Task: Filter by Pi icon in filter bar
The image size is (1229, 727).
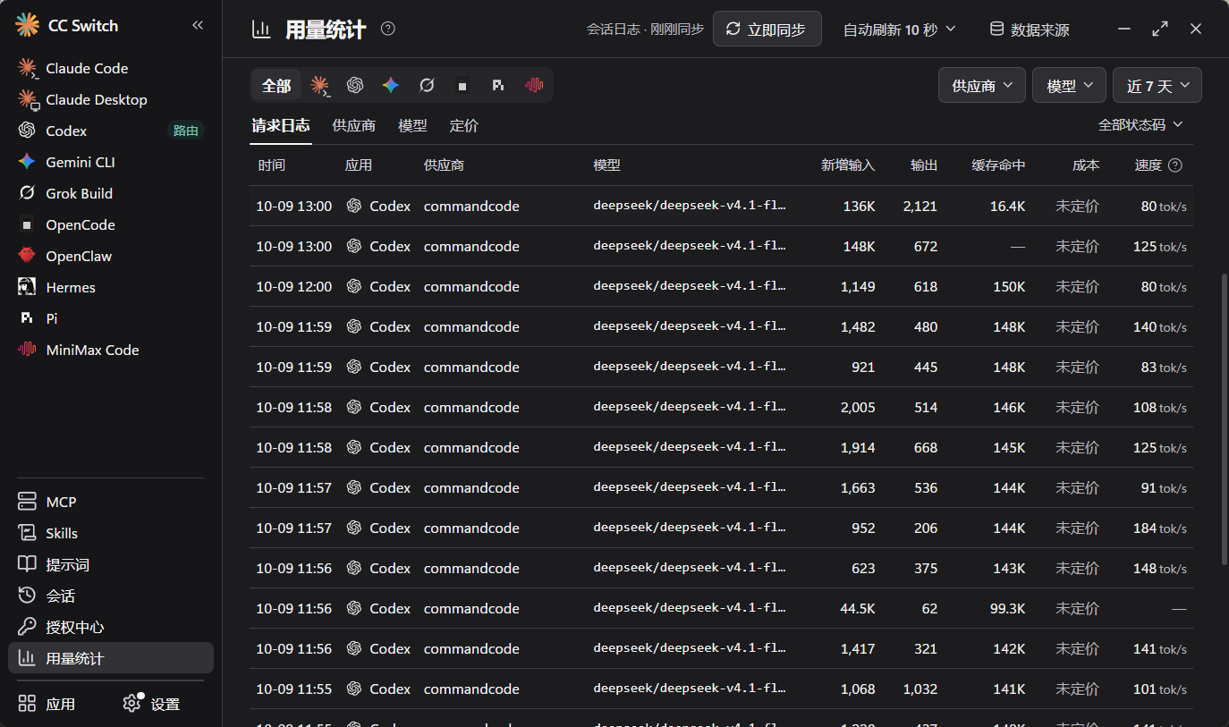Action: tap(498, 85)
